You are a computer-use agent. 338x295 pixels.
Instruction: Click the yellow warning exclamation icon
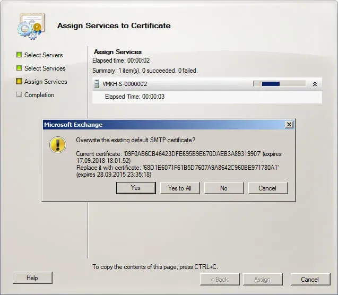tap(57, 145)
